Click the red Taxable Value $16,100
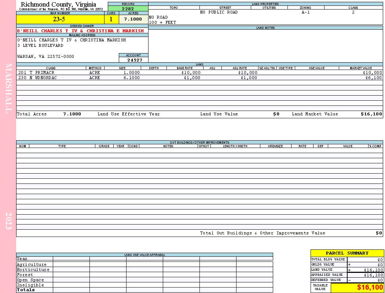This screenshot has width=385, height=293. point(370,288)
